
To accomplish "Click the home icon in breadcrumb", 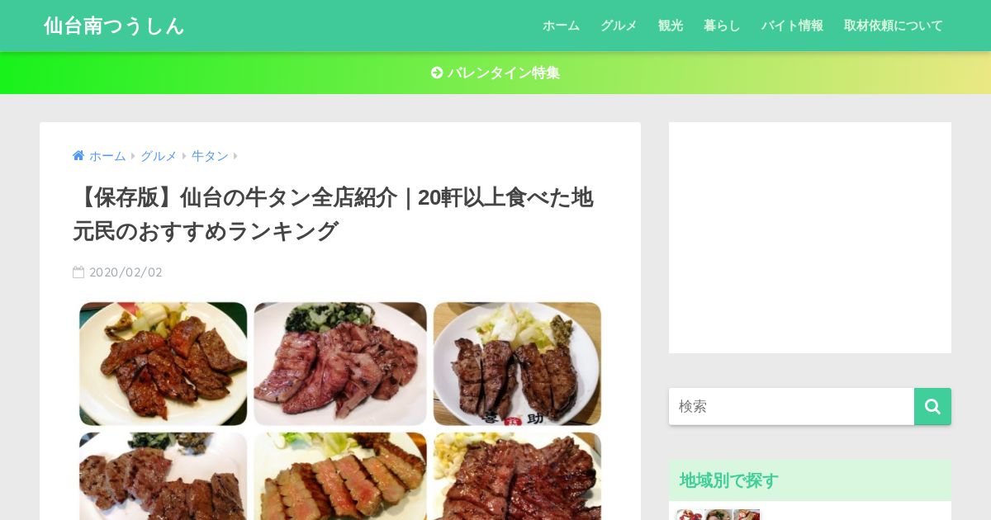I will (x=78, y=155).
